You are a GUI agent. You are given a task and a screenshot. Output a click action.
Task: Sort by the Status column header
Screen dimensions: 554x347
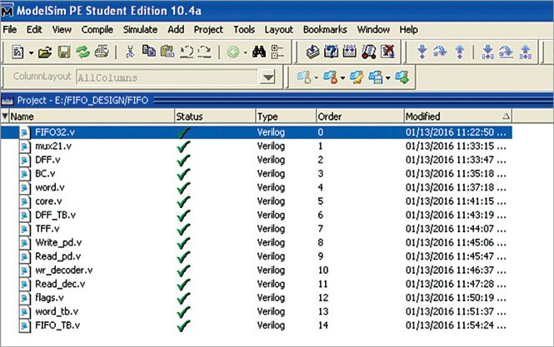212,116
